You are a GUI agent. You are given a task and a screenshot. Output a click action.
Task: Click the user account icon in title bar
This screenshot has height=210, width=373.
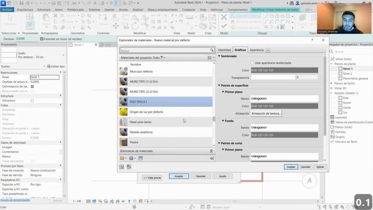point(297,3)
